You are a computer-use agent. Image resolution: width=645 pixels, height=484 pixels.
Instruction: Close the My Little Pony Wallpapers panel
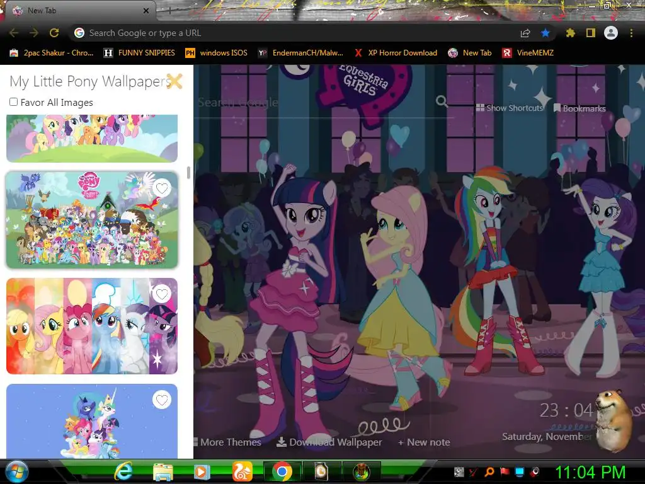174,81
